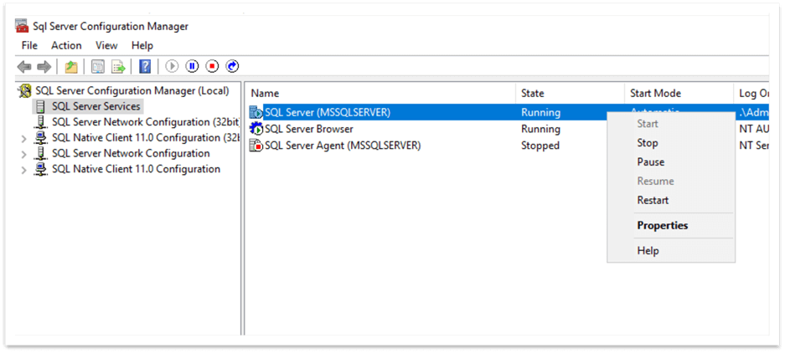
Task: Sort the list by the State column header
Action: pos(533,93)
